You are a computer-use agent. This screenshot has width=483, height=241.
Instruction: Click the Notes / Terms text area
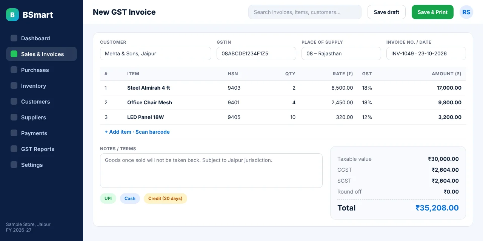click(x=211, y=171)
